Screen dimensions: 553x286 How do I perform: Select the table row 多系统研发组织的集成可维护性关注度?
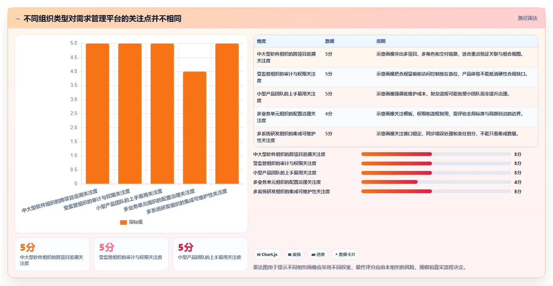pos(395,137)
